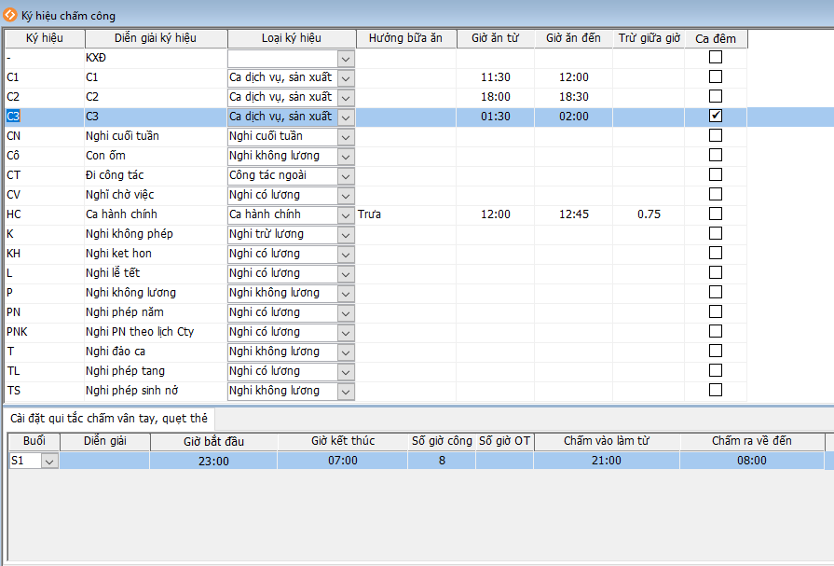Sort by Diễn giải ký hiệu column header

click(x=156, y=38)
